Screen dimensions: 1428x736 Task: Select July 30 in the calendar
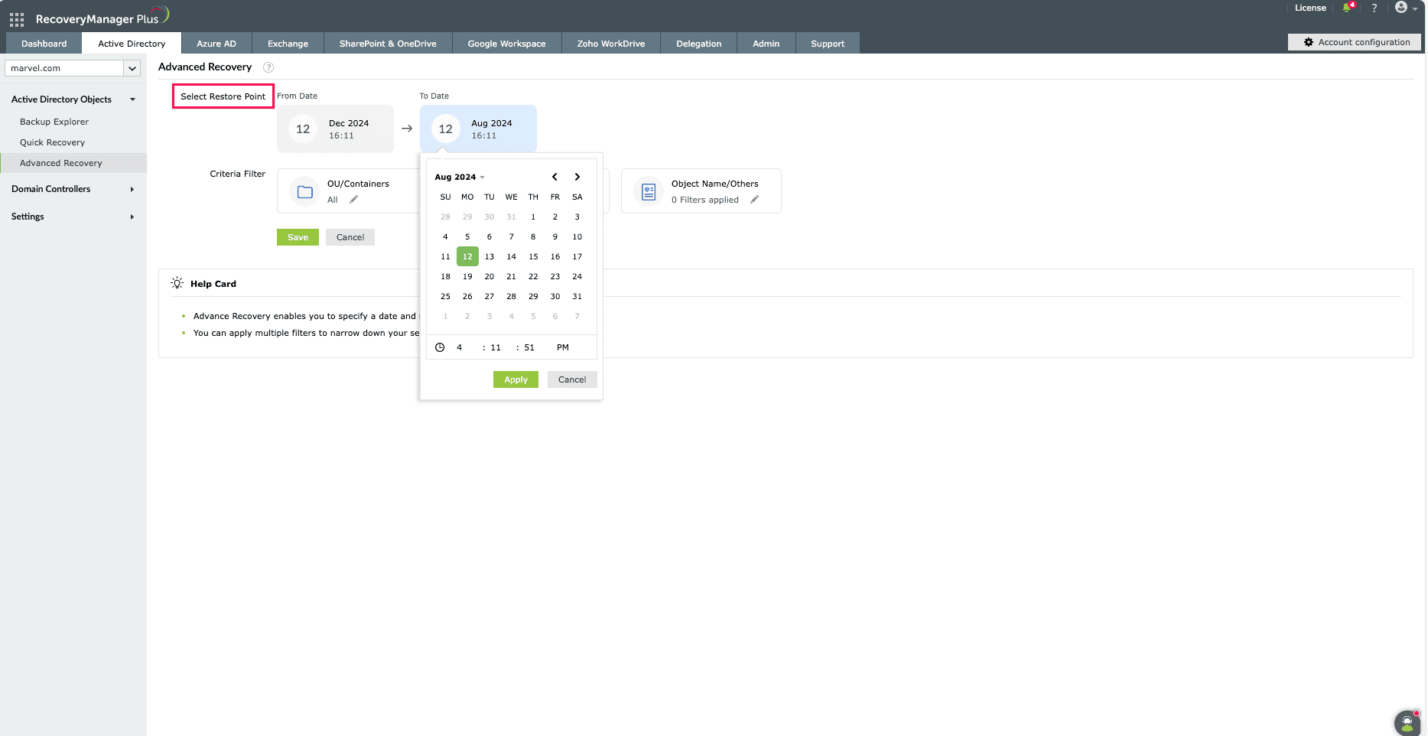coord(490,217)
